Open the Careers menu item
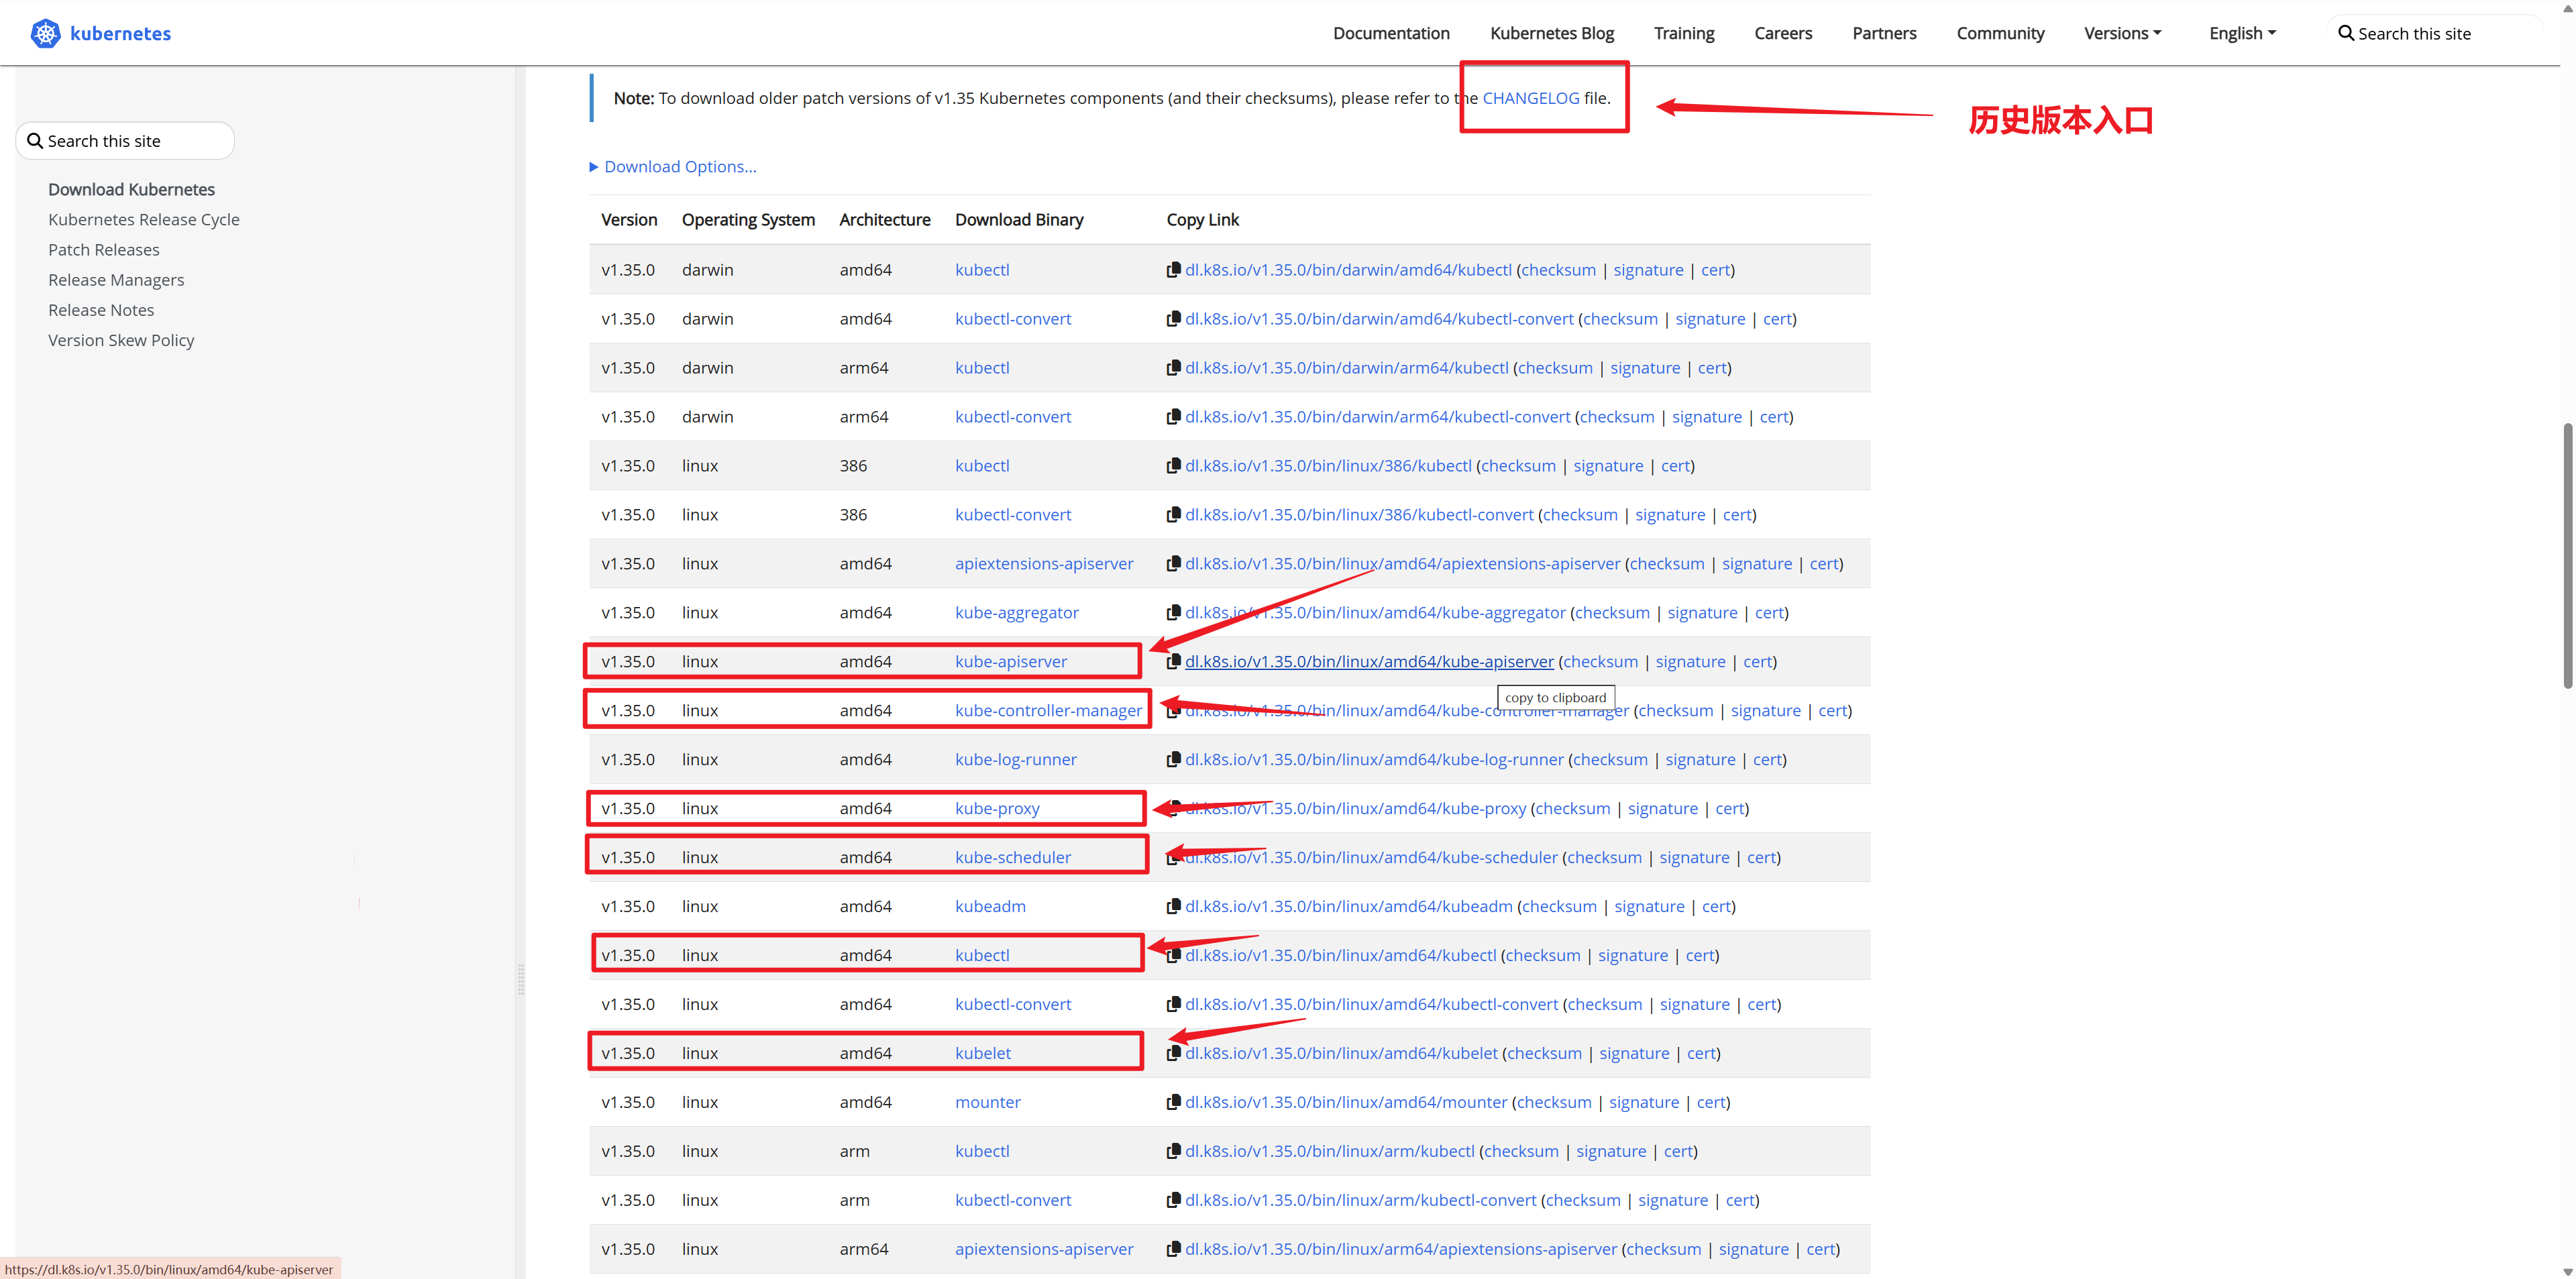This screenshot has width=2576, height=1279. (1783, 33)
